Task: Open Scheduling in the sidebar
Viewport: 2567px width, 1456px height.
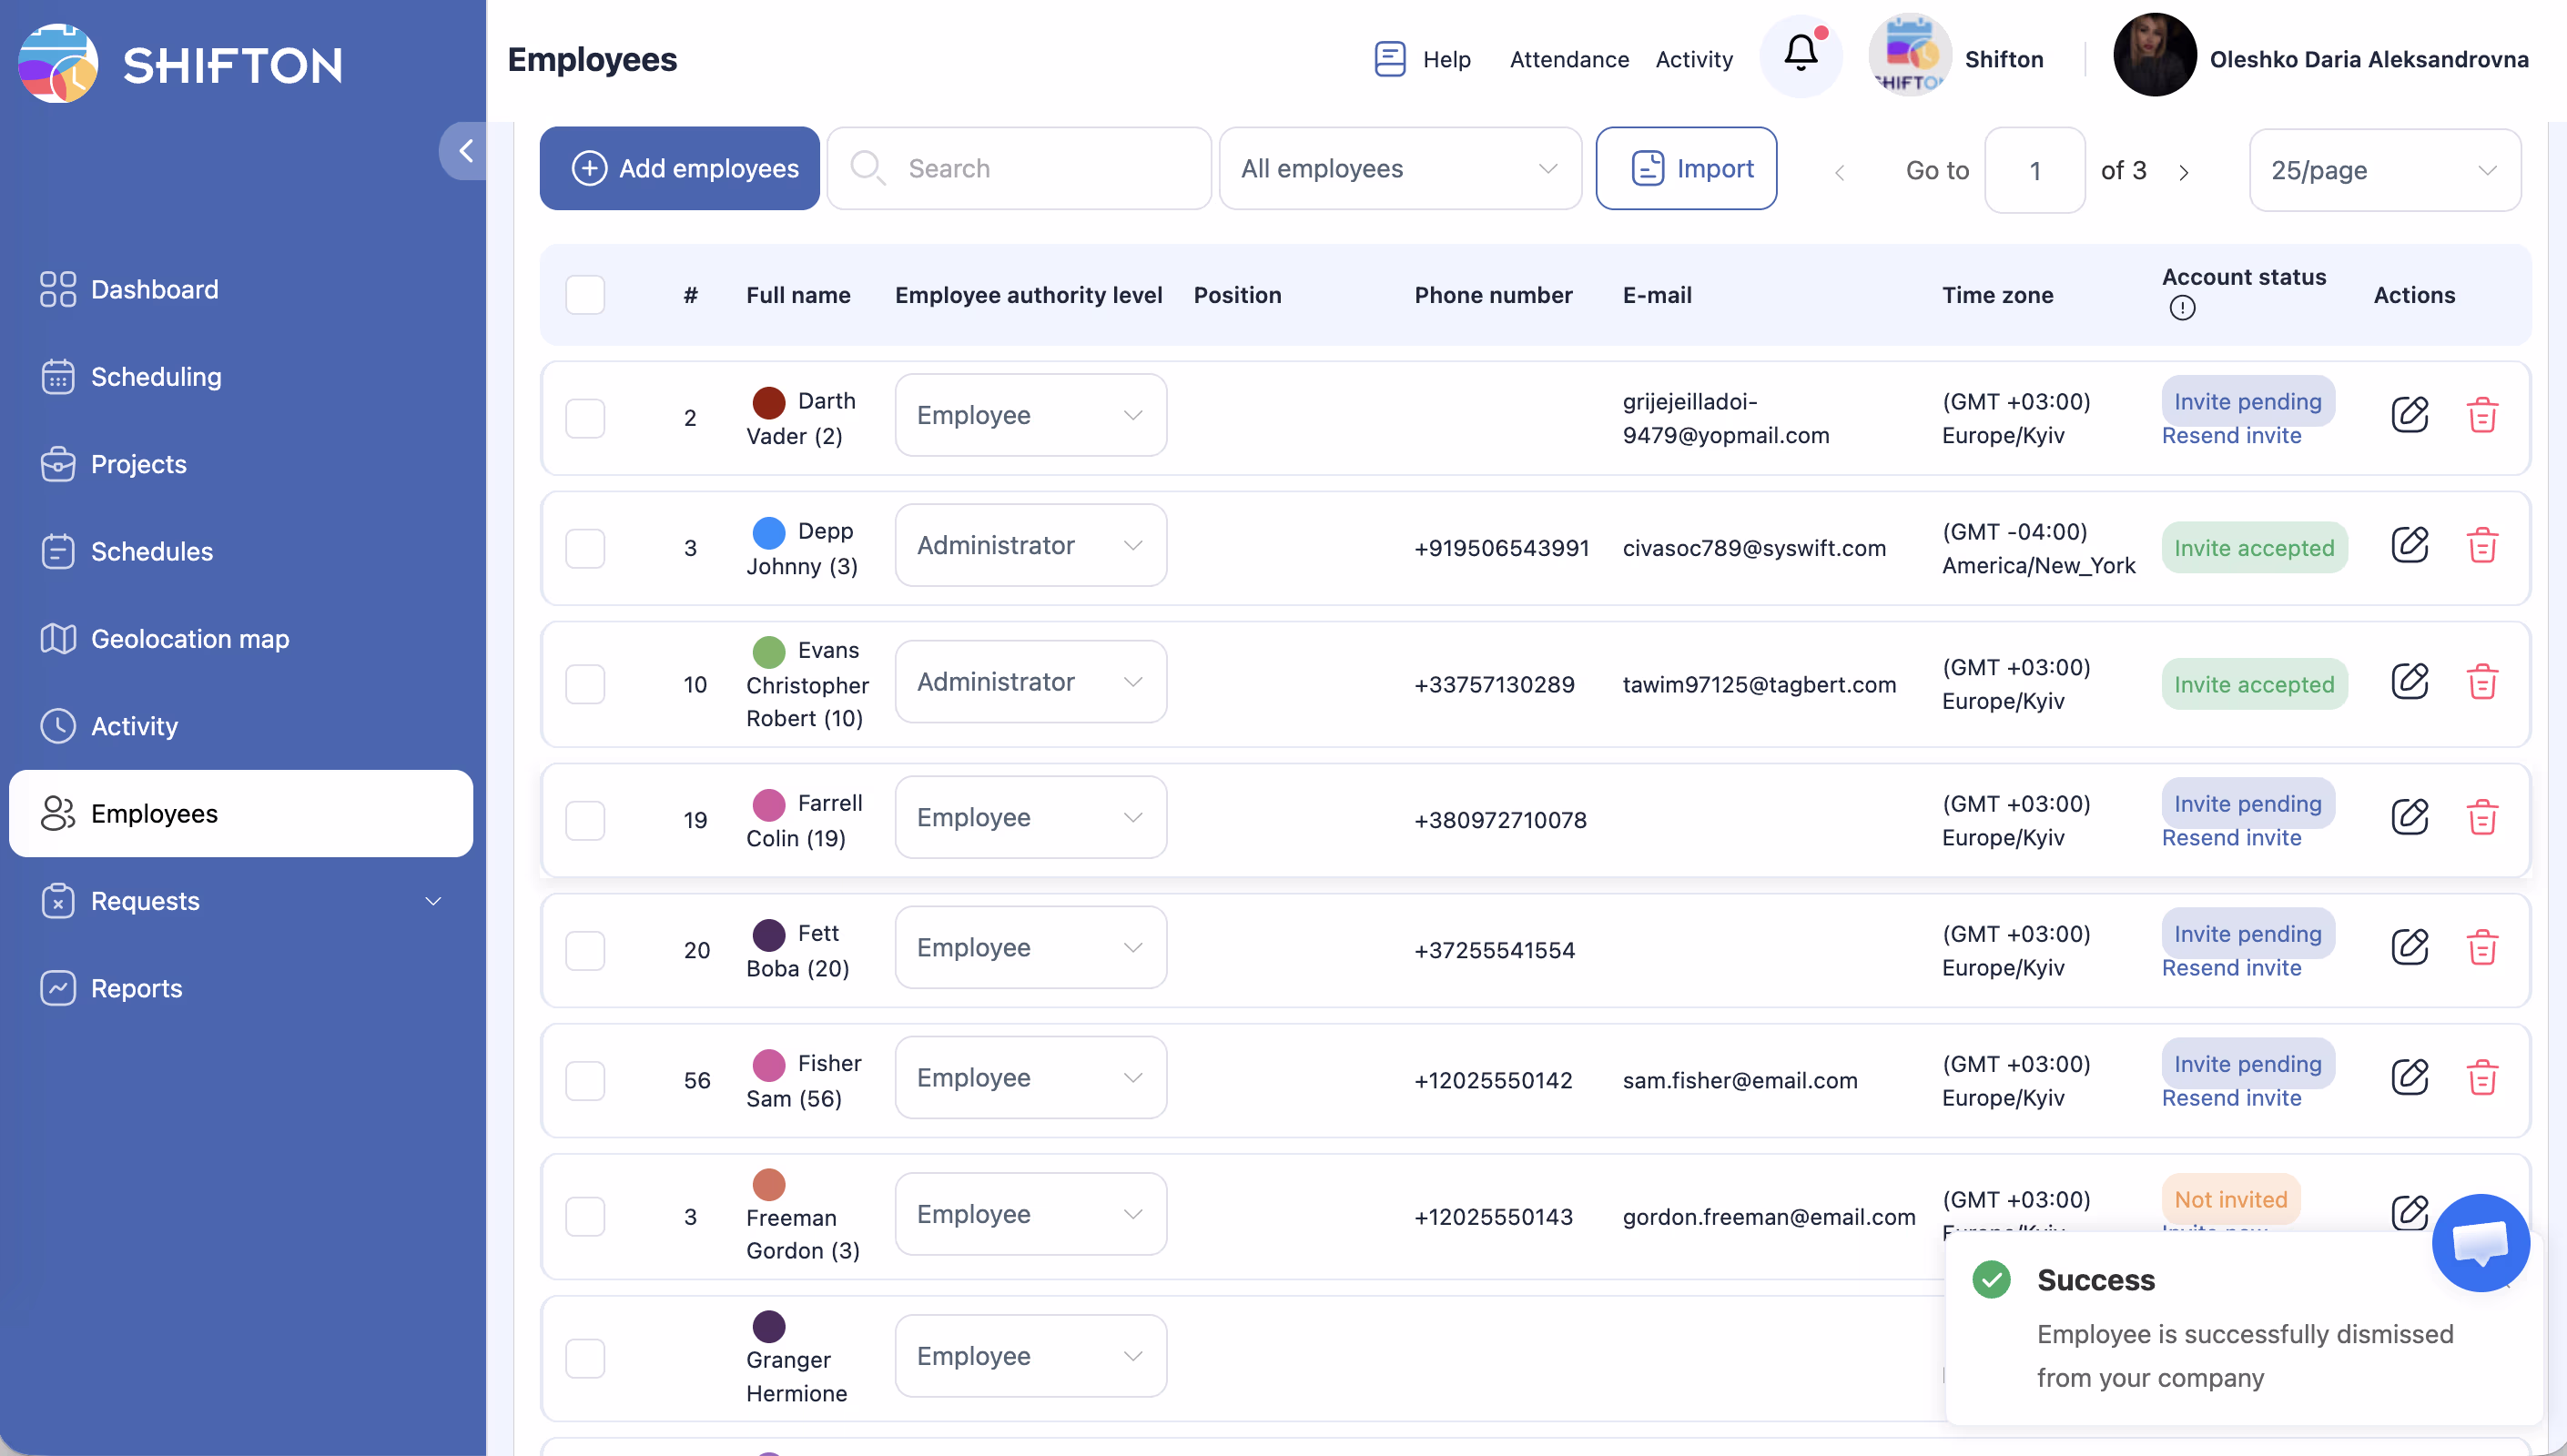Action: 156,377
